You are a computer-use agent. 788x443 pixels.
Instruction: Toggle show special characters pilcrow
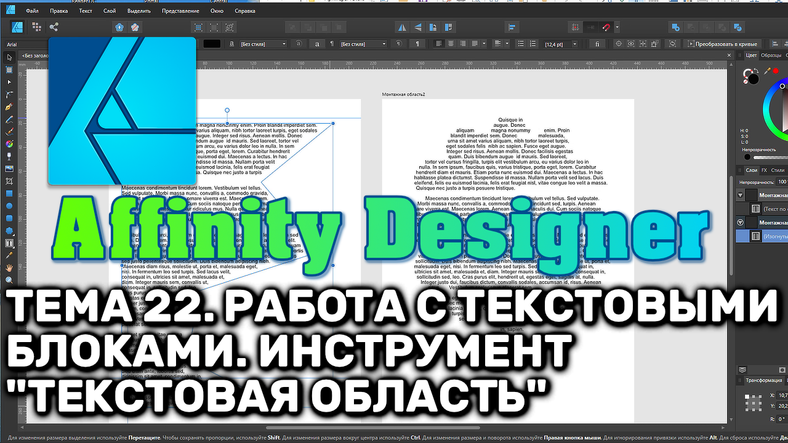(417, 44)
